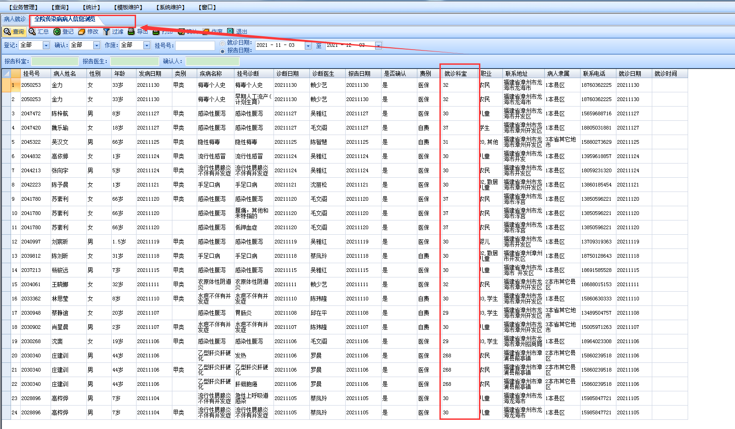Open the 确认 filter dropdown

coord(97,45)
